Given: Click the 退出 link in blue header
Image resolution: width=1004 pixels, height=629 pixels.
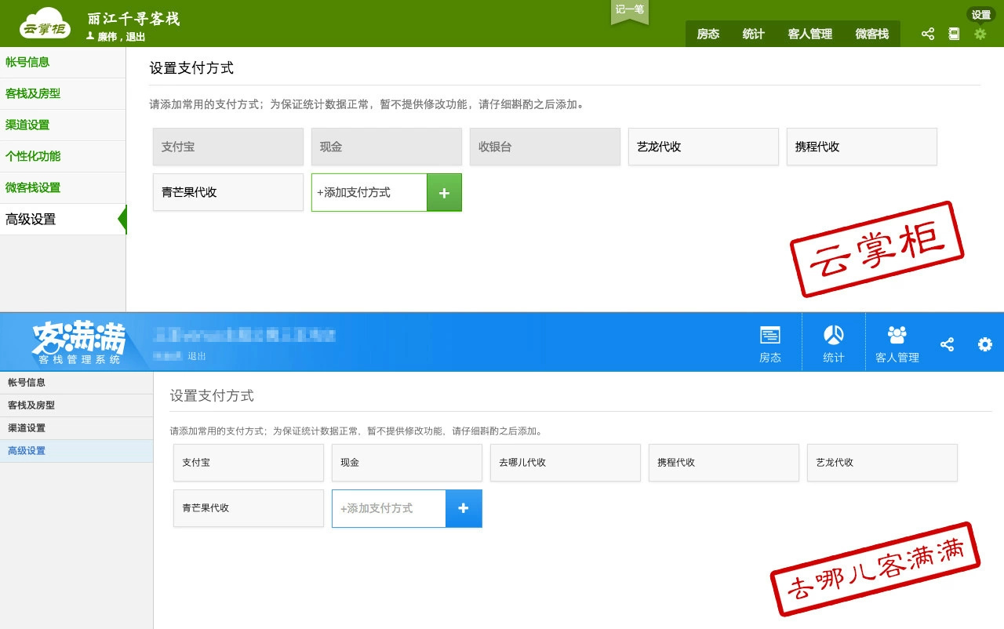Looking at the screenshot, I should (x=197, y=356).
